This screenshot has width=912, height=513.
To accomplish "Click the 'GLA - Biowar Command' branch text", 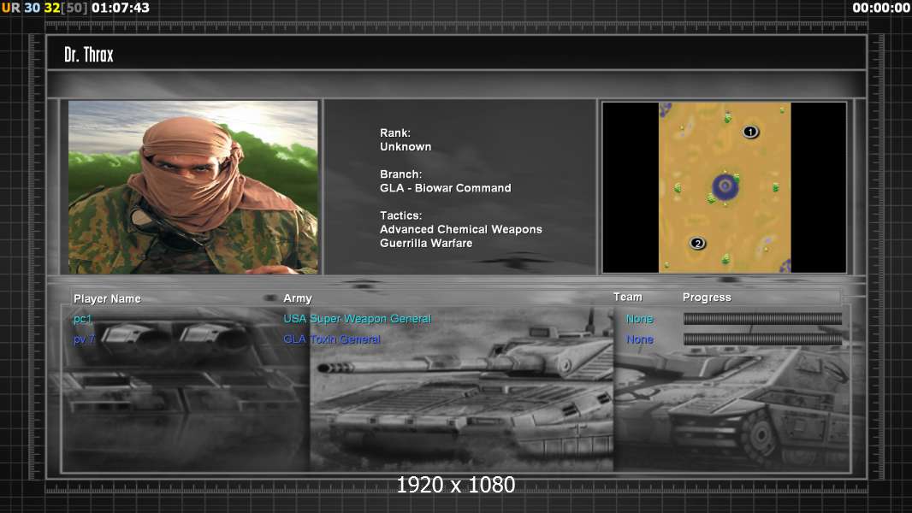I will (x=446, y=188).
